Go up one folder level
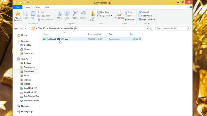207x116 pixels. point(29,28)
